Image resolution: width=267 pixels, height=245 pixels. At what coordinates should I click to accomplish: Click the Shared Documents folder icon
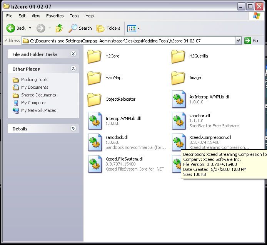[x=16, y=95]
